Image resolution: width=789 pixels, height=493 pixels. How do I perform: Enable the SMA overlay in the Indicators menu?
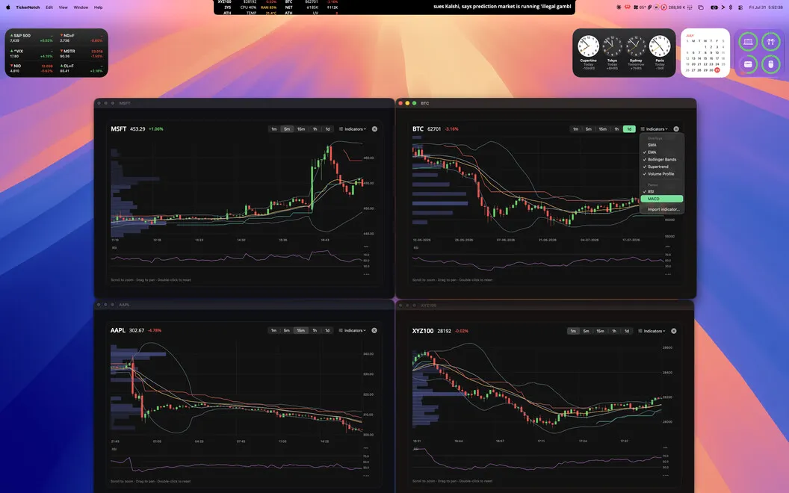point(662,145)
